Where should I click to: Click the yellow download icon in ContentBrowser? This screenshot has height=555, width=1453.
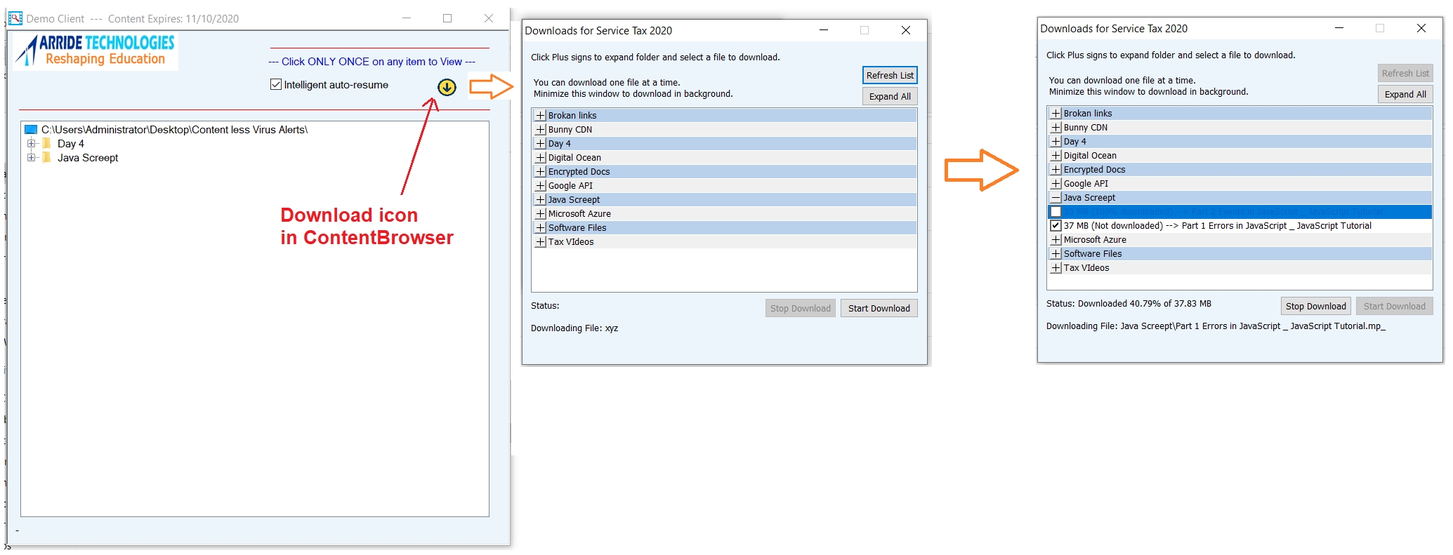[x=447, y=88]
